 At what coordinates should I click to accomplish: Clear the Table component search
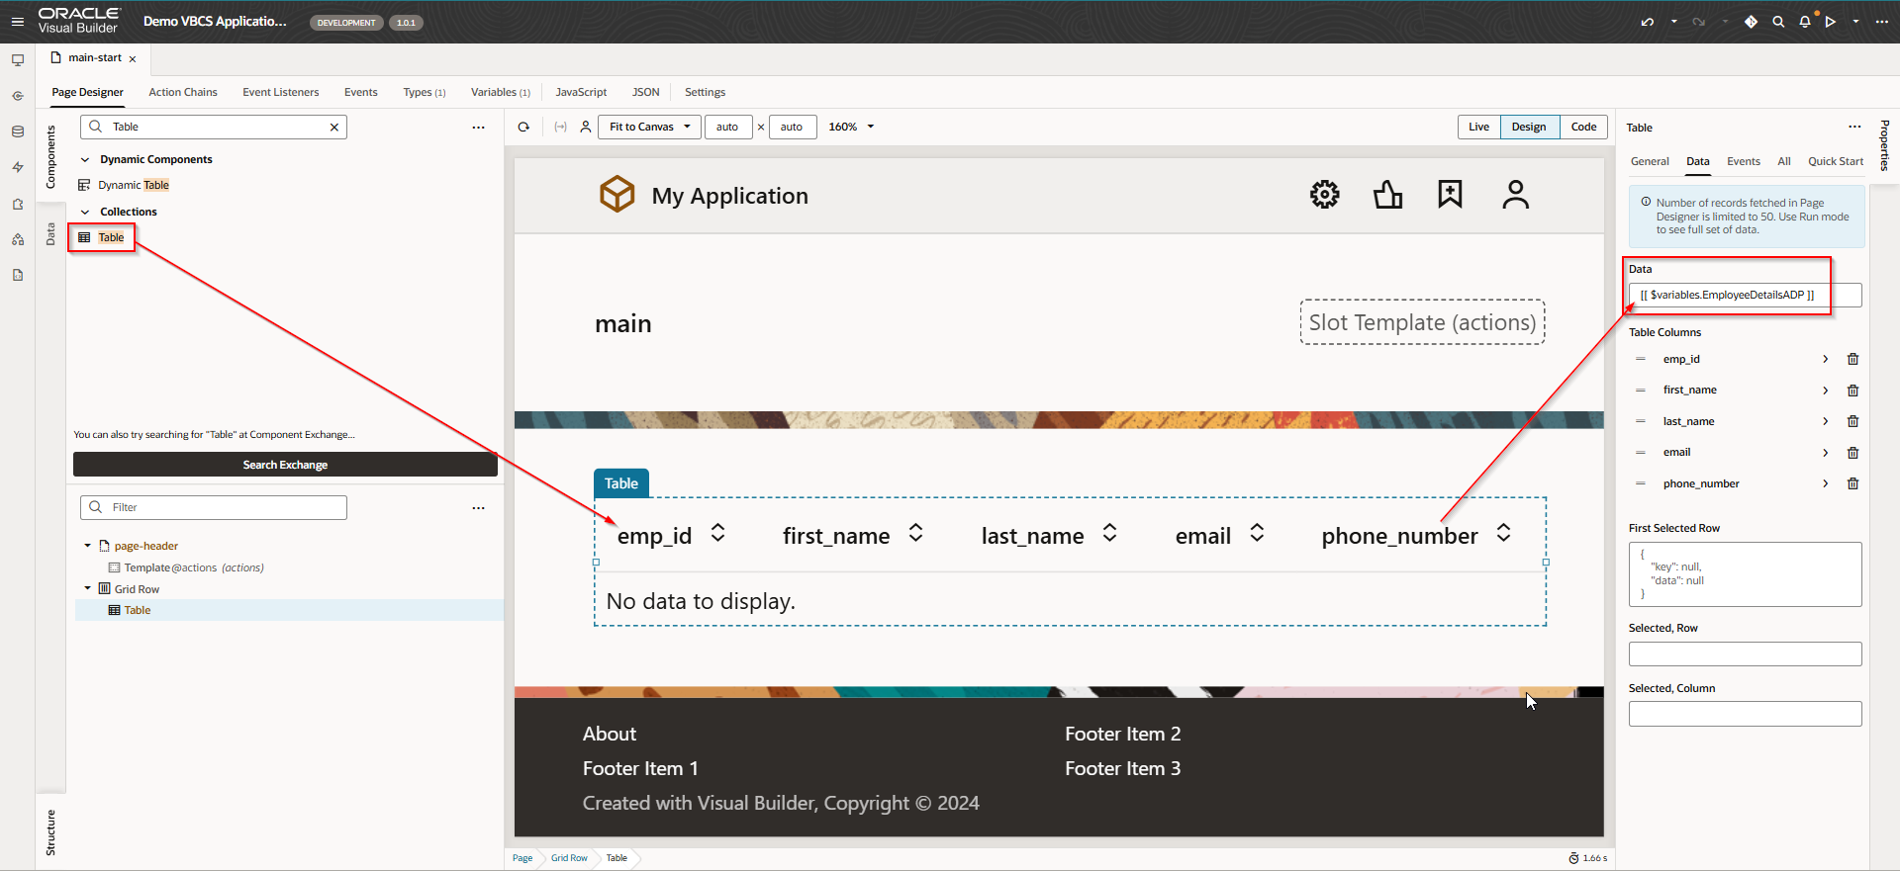point(334,128)
